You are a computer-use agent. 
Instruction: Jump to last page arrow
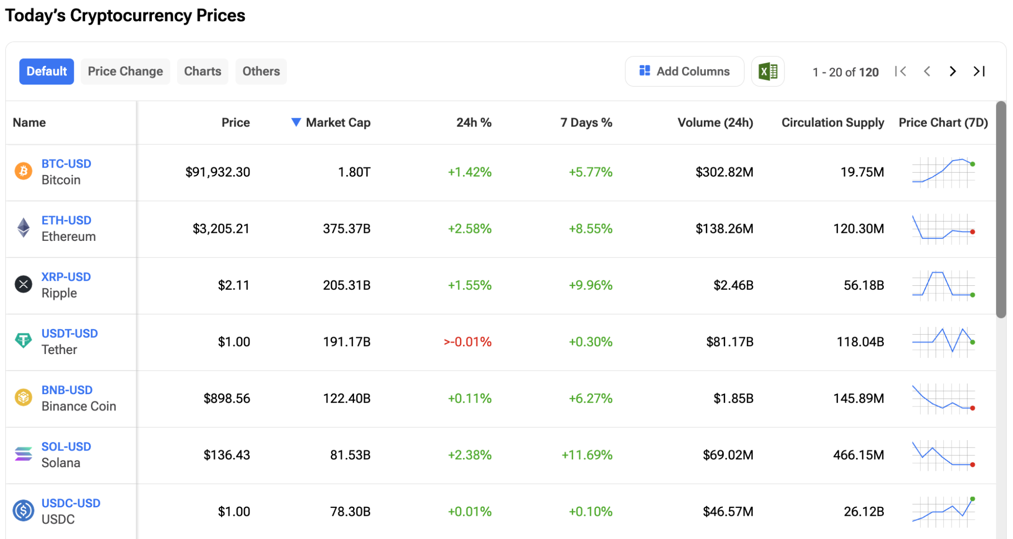979,72
